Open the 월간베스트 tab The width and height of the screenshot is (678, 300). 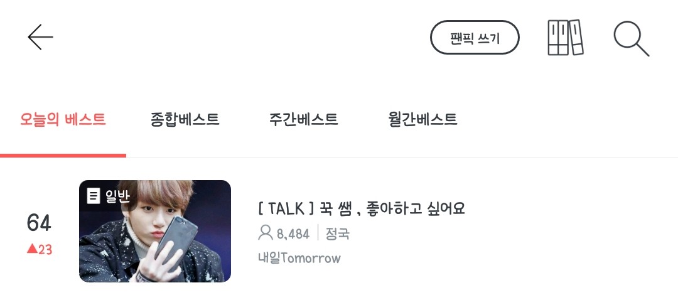423,119
